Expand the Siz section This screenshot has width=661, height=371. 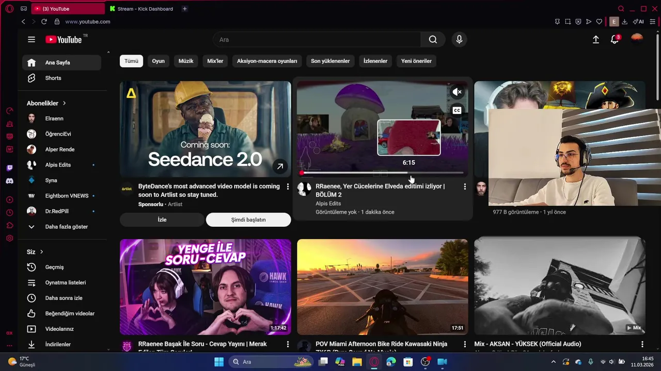35,251
